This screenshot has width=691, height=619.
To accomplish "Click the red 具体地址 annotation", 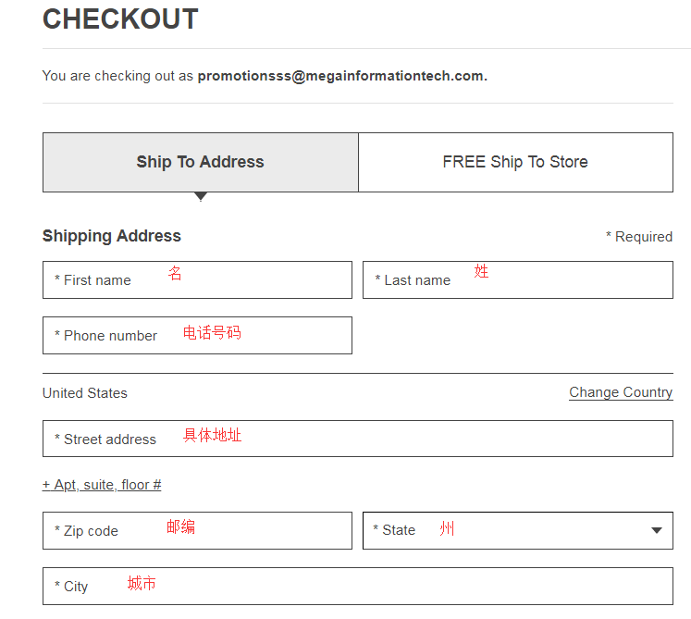I will (213, 435).
